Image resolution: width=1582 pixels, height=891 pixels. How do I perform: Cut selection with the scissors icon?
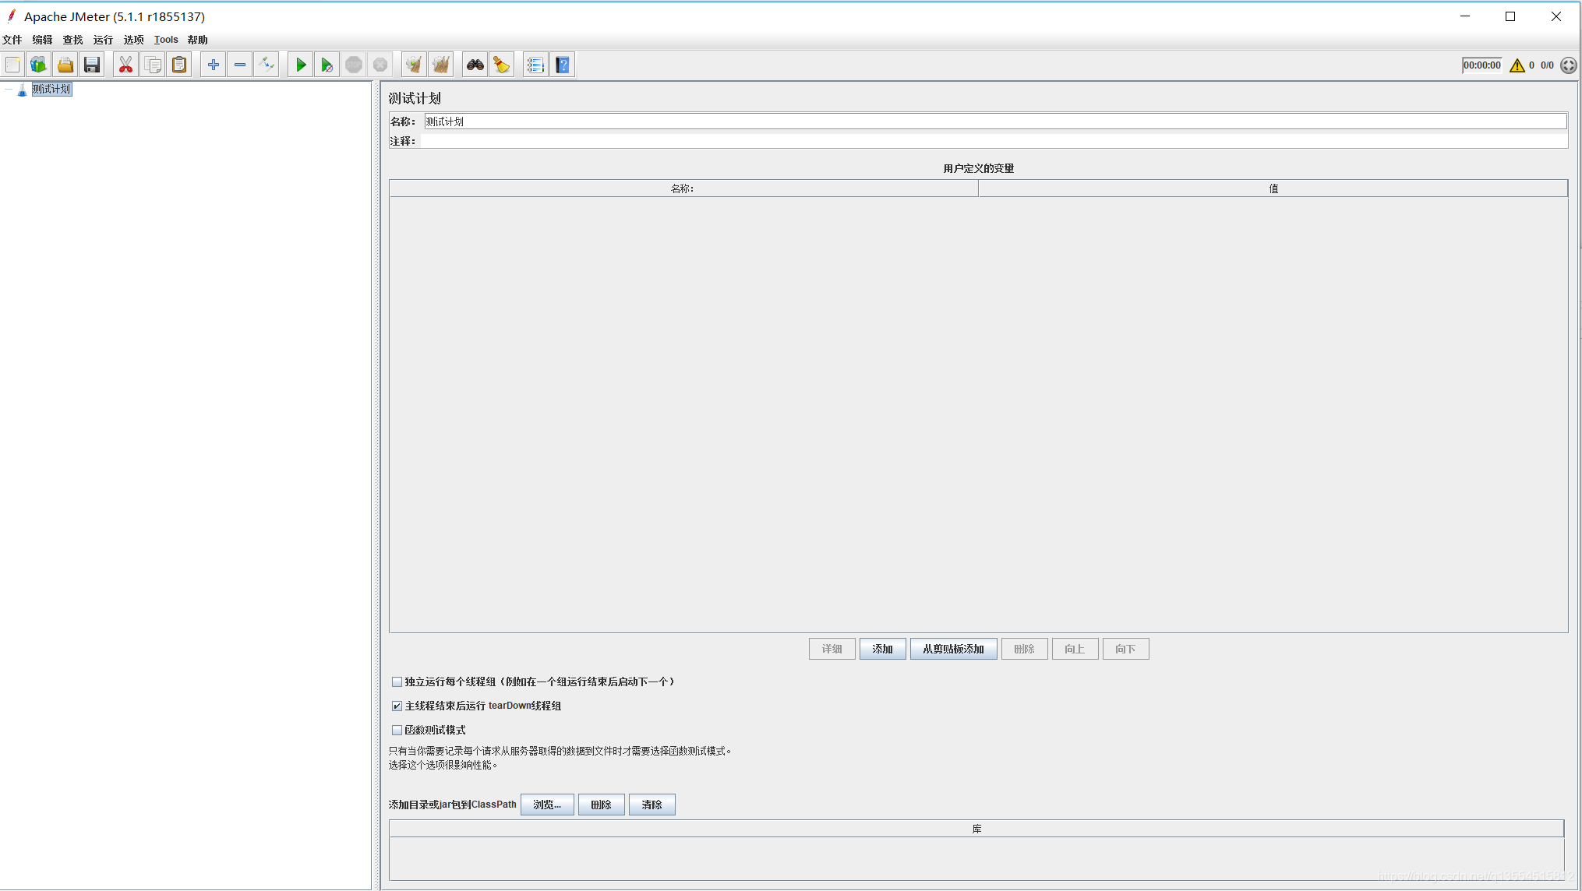pos(125,65)
